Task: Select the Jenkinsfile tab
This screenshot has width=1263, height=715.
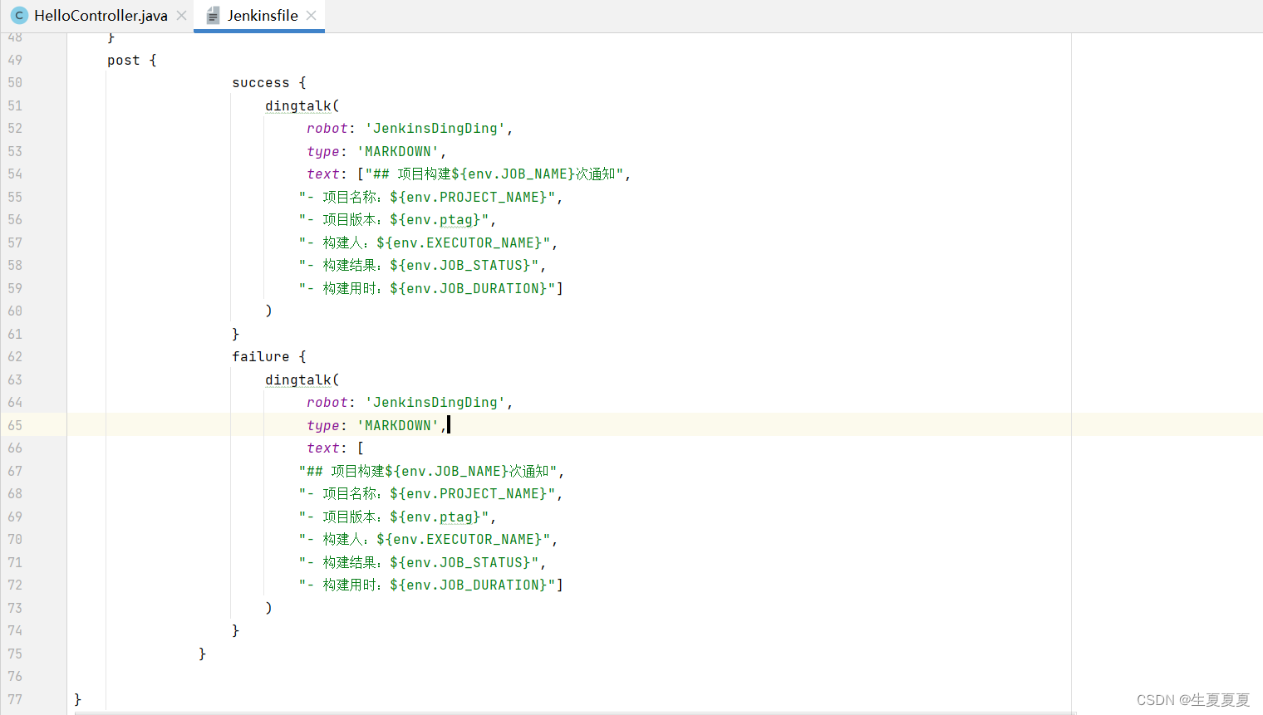Action: (x=263, y=16)
